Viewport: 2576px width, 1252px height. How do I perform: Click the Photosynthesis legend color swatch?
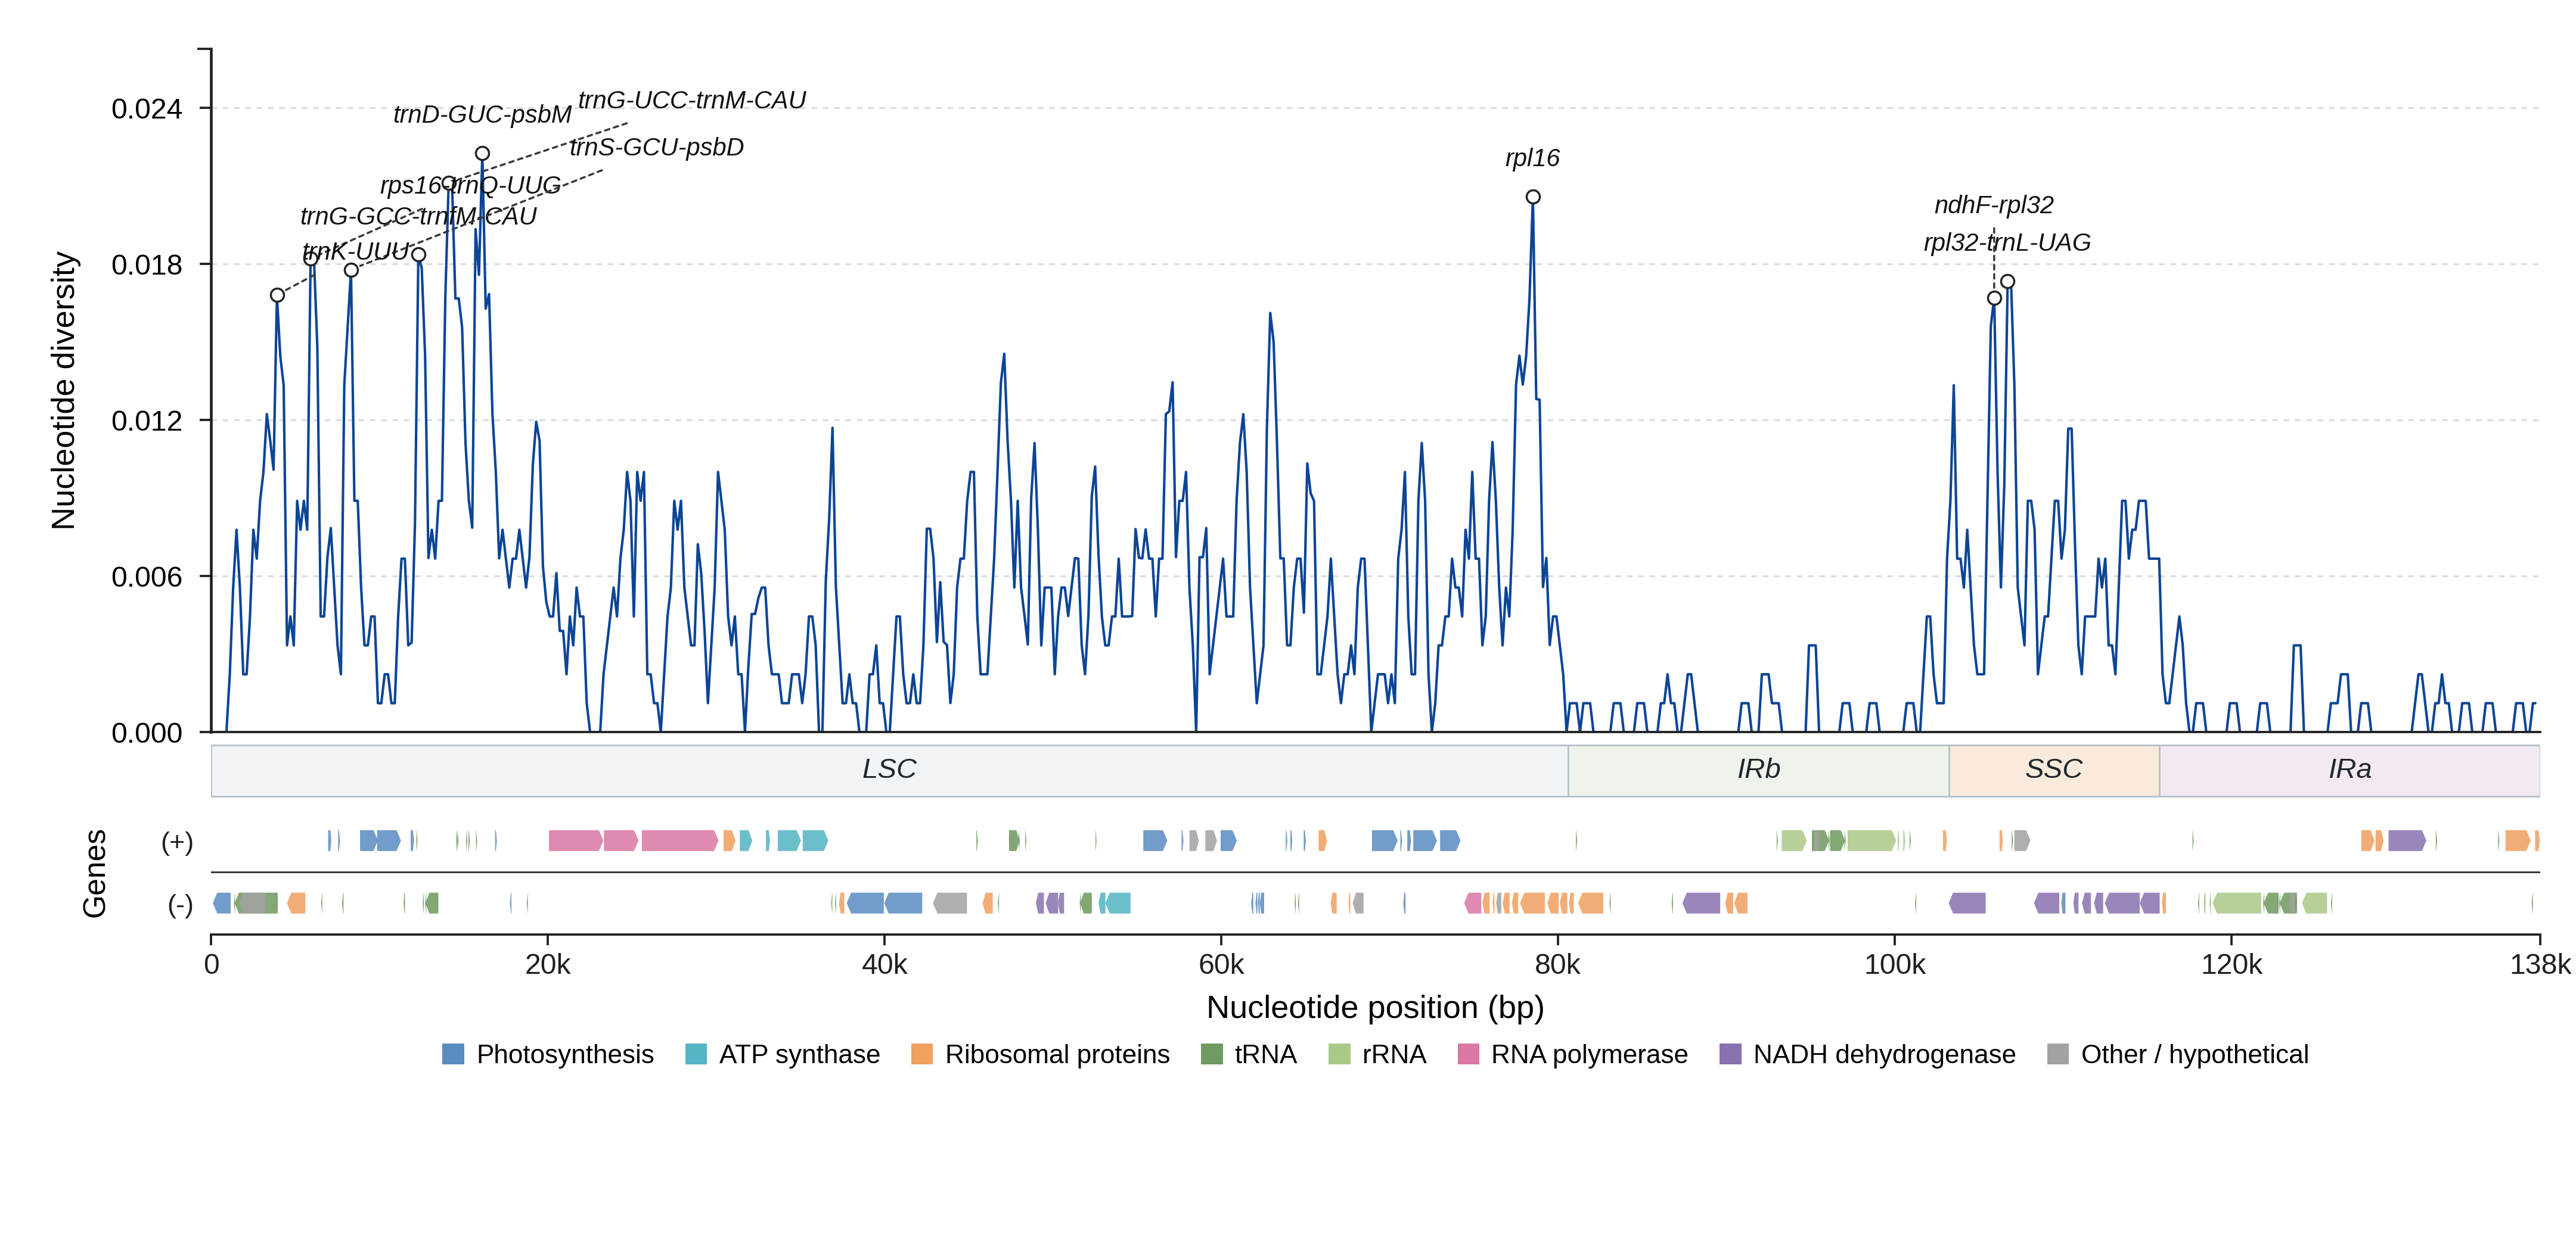[453, 1054]
